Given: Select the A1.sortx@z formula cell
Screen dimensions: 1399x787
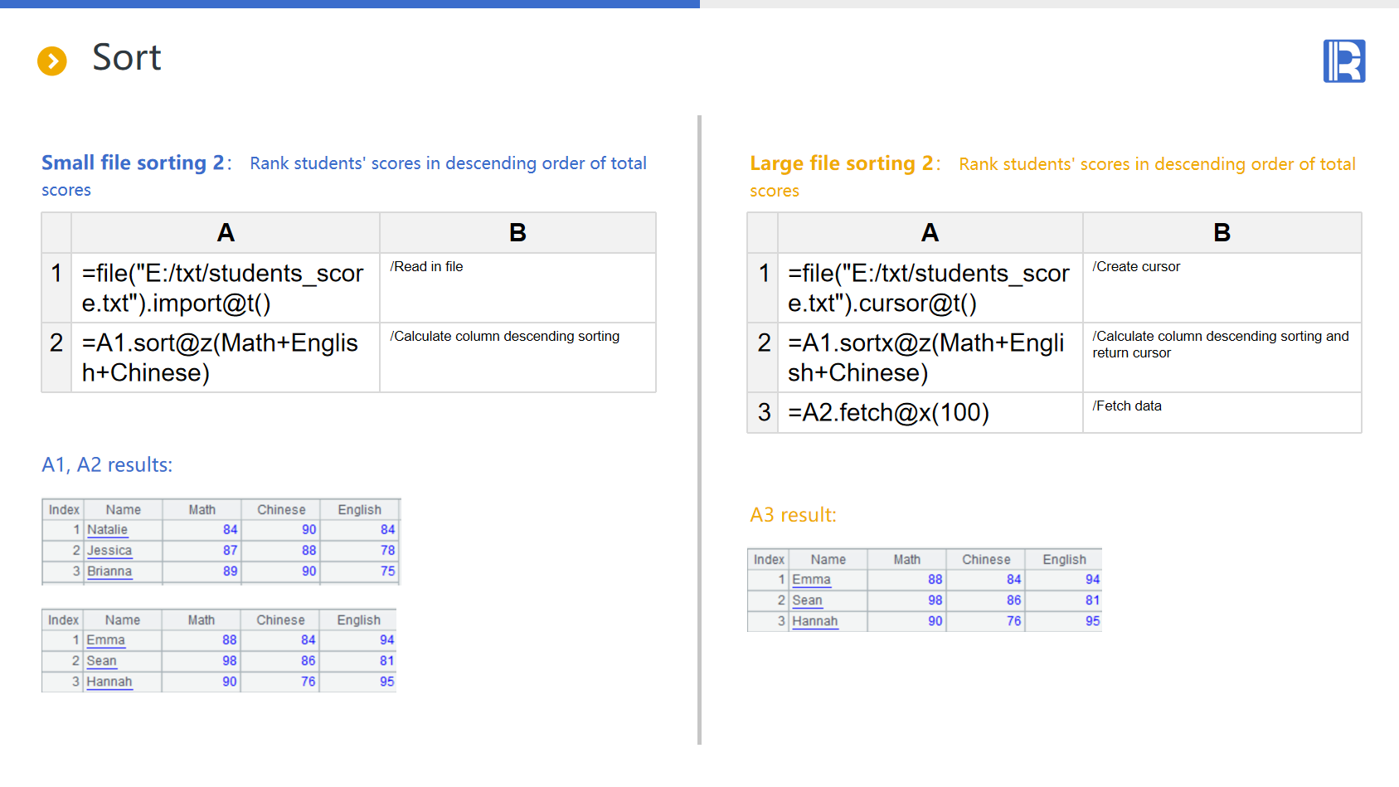Looking at the screenshot, I should click(x=929, y=357).
